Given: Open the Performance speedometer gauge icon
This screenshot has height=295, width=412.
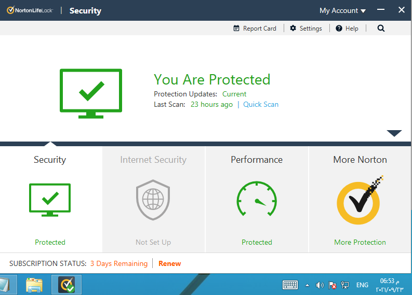Looking at the screenshot, I should click(x=257, y=200).
